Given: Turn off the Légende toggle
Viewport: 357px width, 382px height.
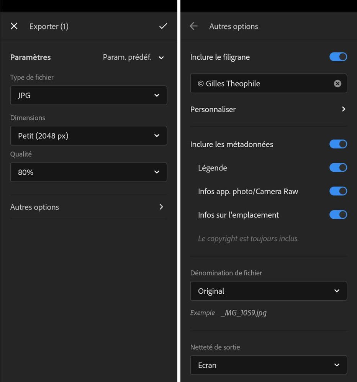Looking at the screenshot, I should [338, 167].
